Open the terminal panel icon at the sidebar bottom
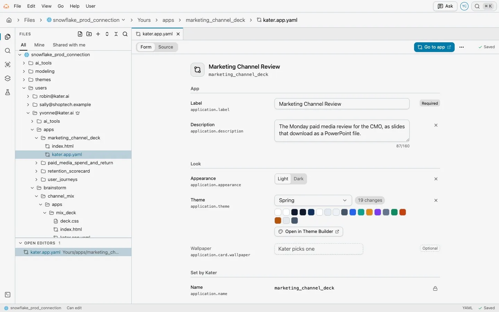Screen dimensions: 499x312 click(8, 295)
